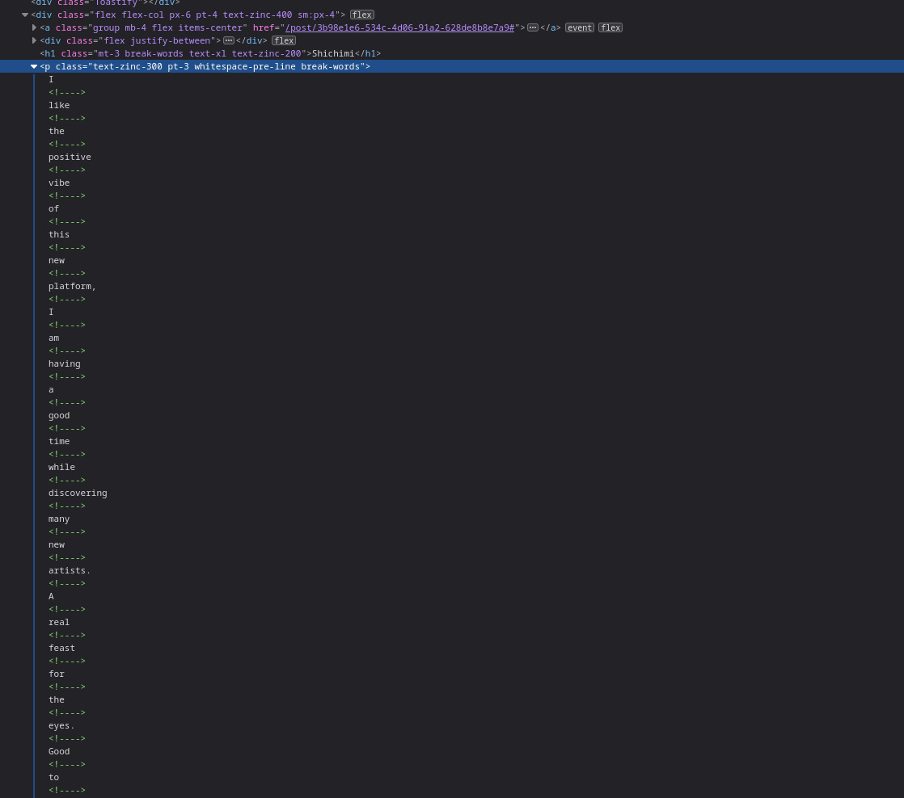Screen dimensions: 904x798
Task: Expand the anchor group mb-4 node
Action: point(34,27)
